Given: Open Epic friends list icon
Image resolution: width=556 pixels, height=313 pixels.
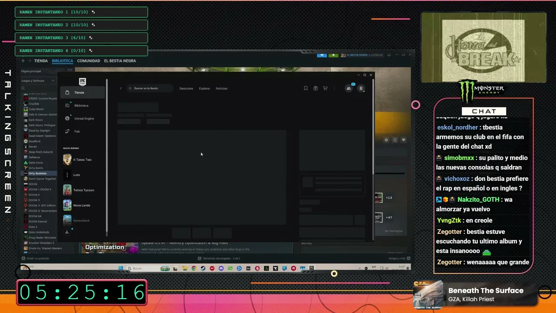Looking at the screenshot, I should (x=348, y=88).
